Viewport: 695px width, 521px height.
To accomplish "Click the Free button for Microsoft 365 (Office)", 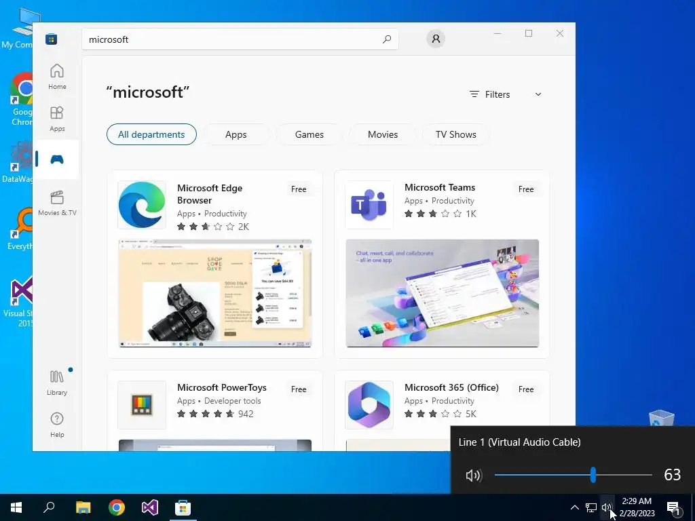I will (526, 389).
